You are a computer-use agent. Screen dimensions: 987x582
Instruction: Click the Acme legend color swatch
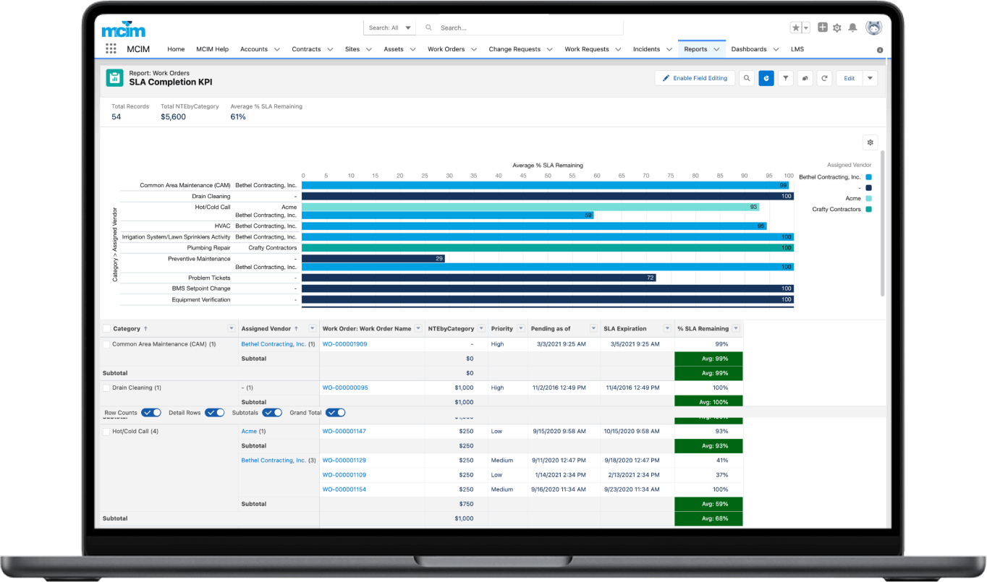coord(868,198)
